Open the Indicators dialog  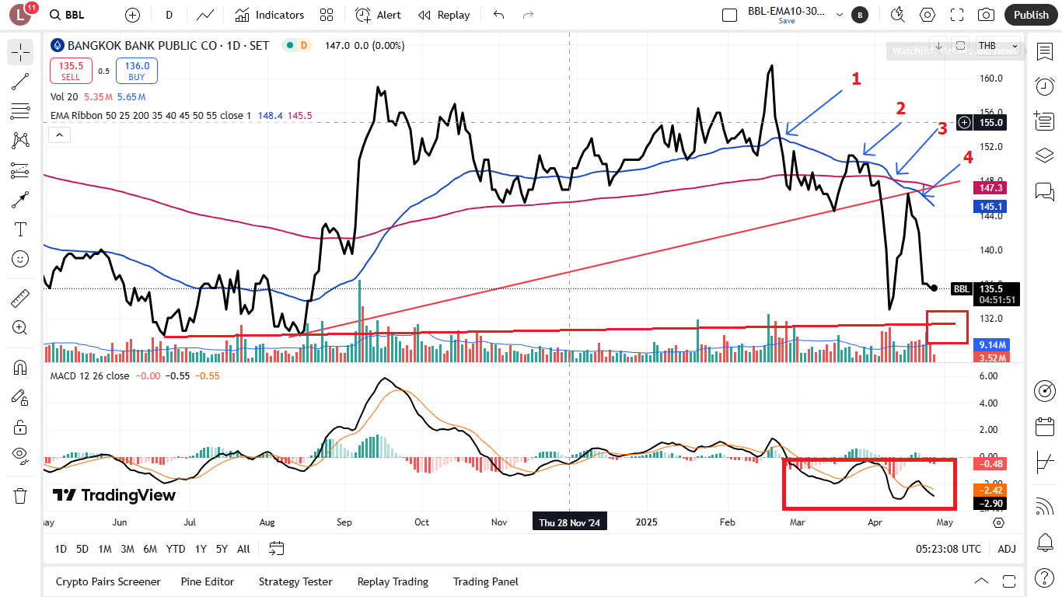[269, 15]
